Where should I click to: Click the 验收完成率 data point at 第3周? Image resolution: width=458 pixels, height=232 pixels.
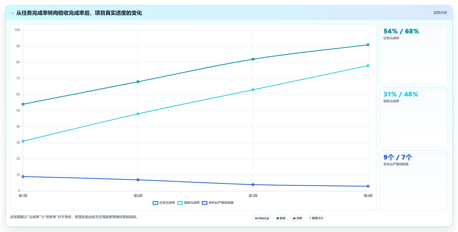[253, 90]
